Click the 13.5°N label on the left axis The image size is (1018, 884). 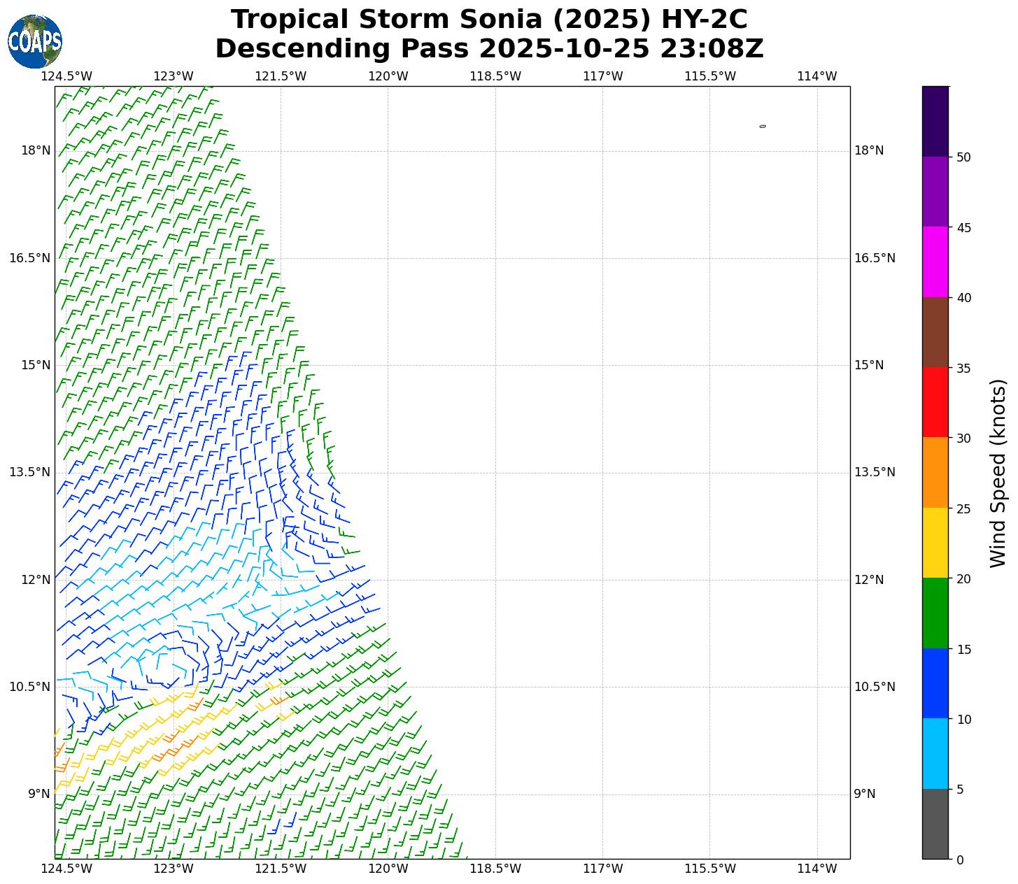point(29,472)
